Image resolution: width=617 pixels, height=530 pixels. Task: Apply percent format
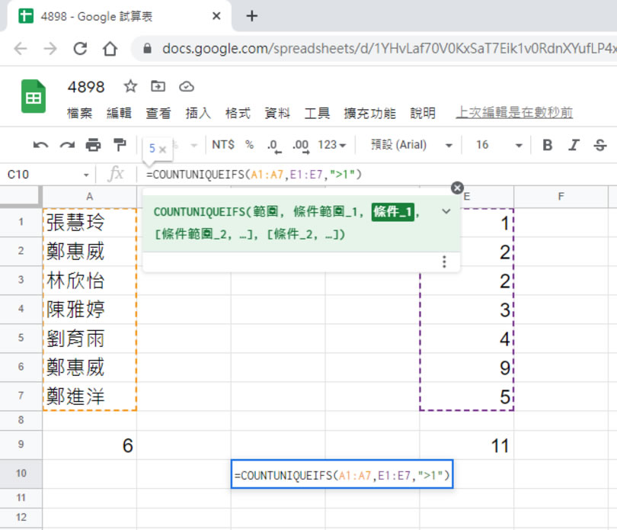coord(250,145)
